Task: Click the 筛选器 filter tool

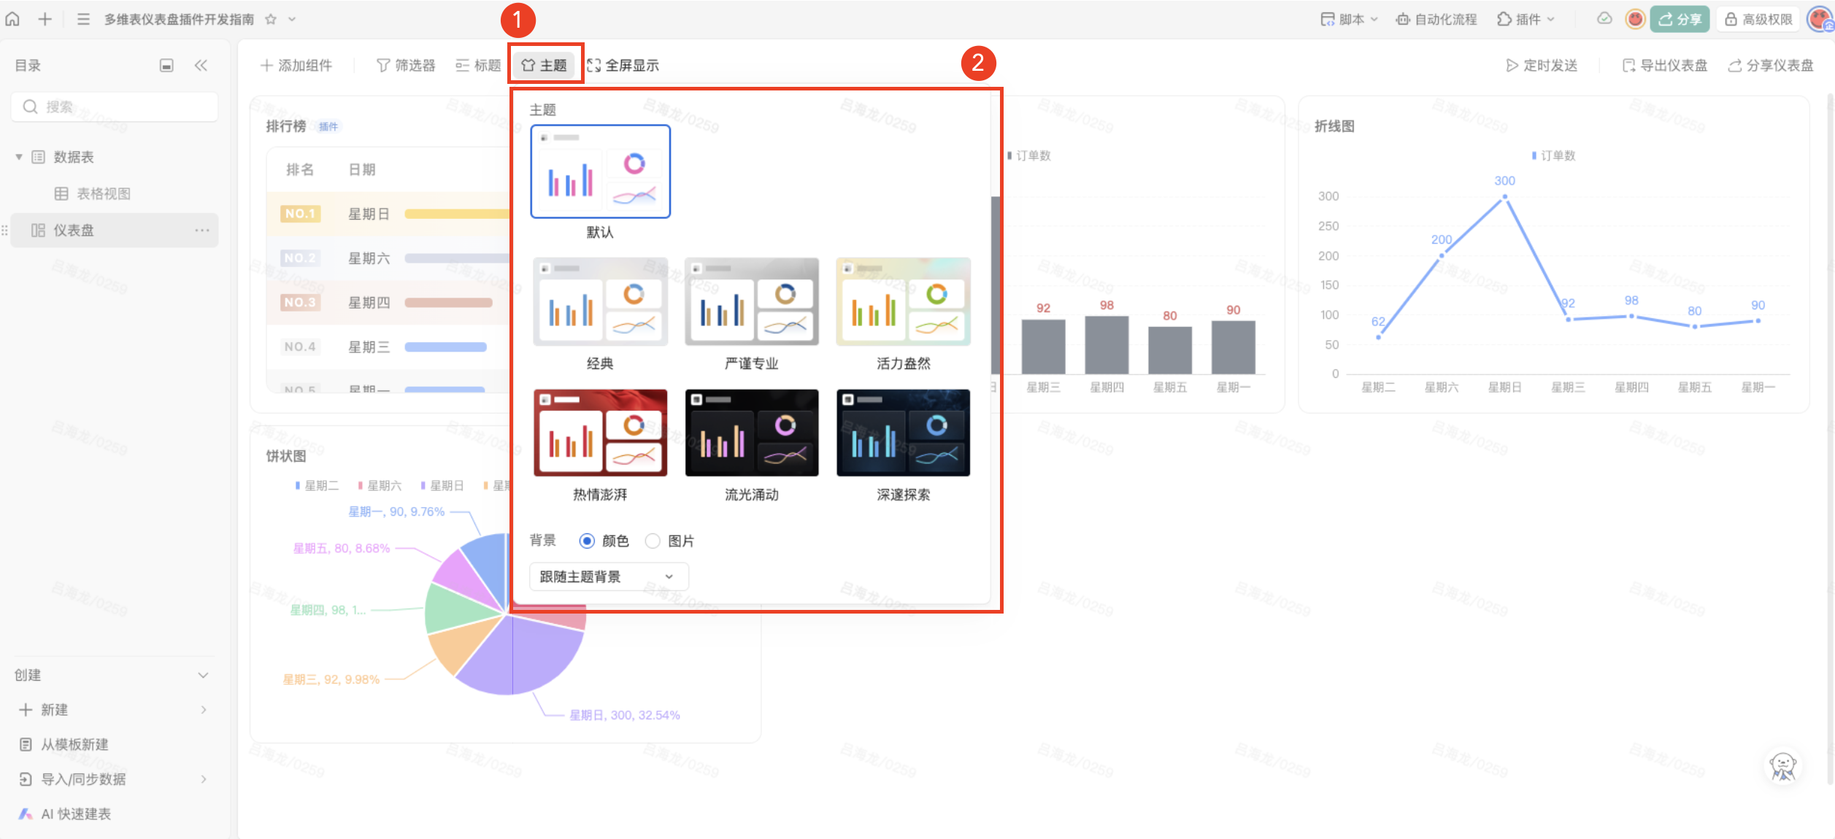Action: coord(405,66)
